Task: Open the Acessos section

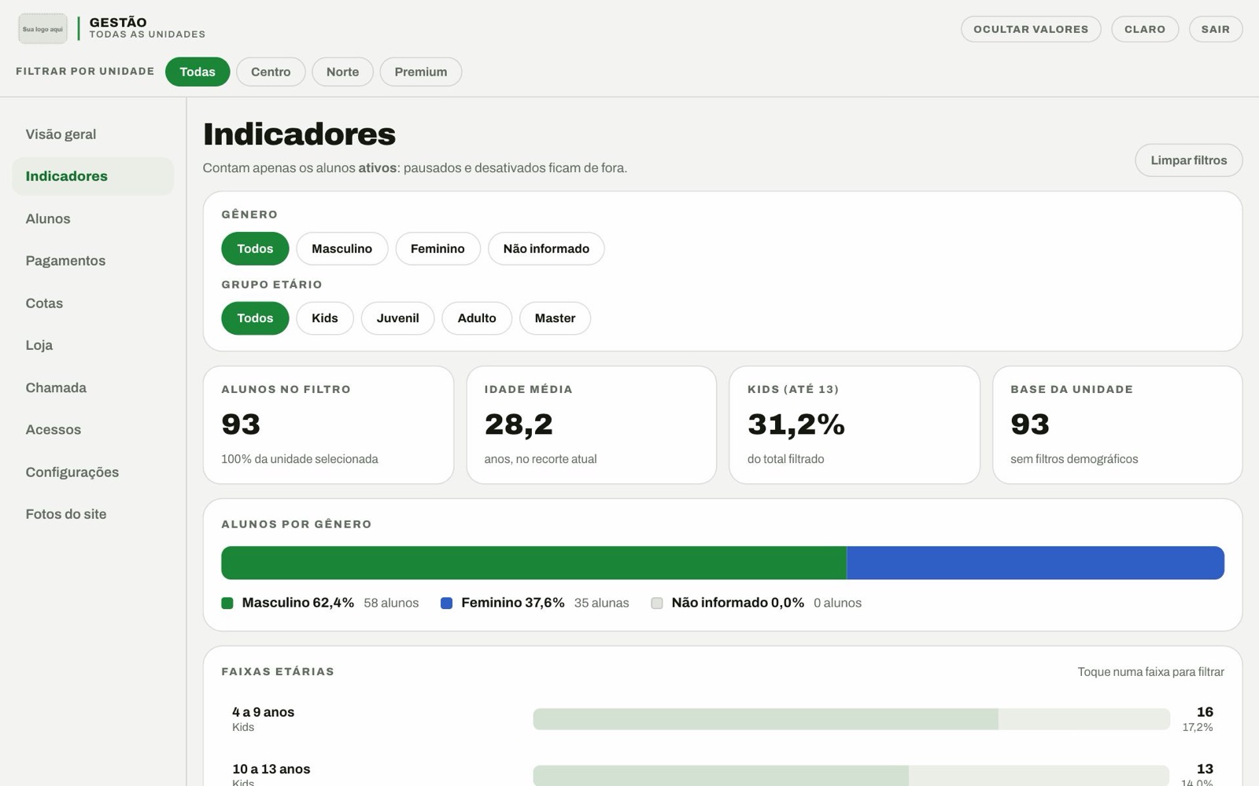Action: point(93,430)
